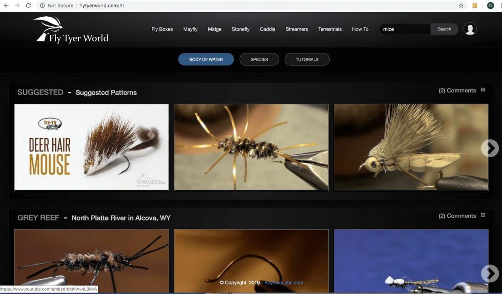Screen dimensions: 502x294
Task: Open the Streamers menu item
Action: click(x=297, y=29)
